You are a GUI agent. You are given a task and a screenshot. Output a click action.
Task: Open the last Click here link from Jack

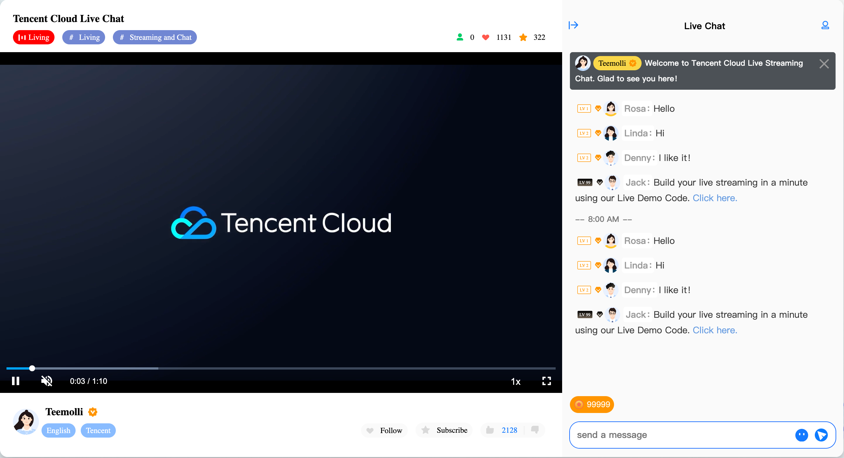click(715, 330)
